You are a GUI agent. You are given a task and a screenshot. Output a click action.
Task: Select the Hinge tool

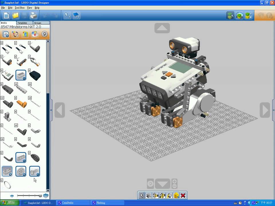click(x=155, y=195)
